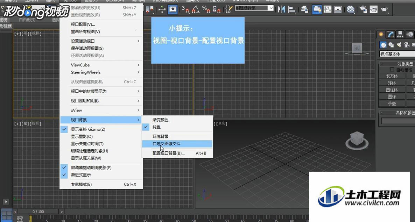Toggle the modeling ribbon icon
Image resolution: width=415 pixels, height=222 pixels.
317,9
